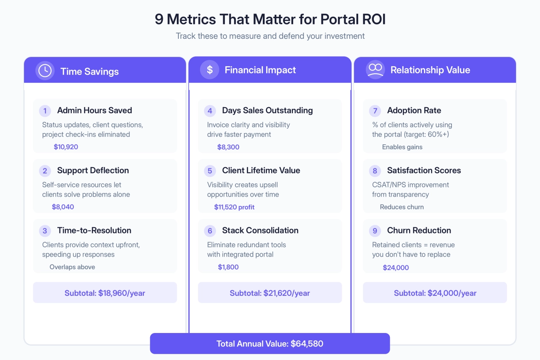Click the $24,000 figure under Churn Reduction

coord(396,268)
